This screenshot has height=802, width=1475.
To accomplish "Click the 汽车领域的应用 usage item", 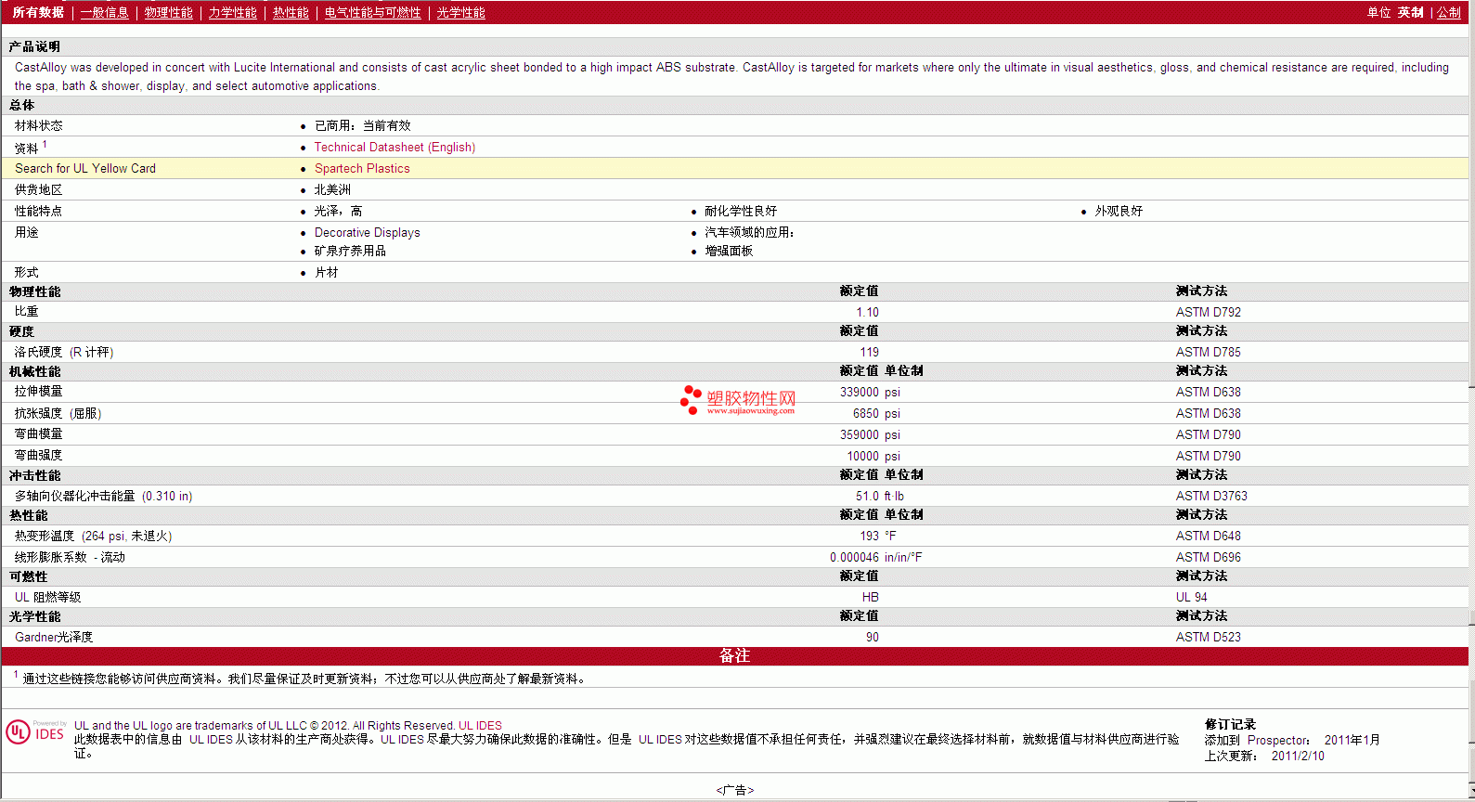I will point(749,232).
